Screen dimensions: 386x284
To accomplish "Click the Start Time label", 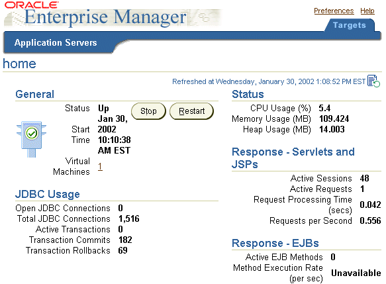I will [x=81, y=134].
